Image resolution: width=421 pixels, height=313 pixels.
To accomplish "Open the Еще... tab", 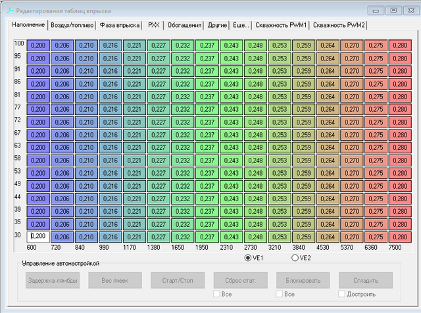I will coord(241,25).
